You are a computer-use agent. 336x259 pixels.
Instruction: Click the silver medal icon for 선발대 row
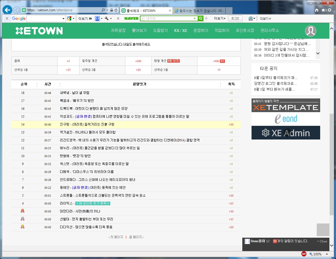point(23,219)
